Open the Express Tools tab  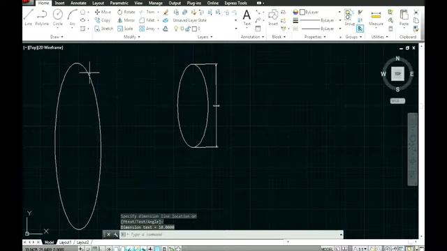[x=235, y=3]
